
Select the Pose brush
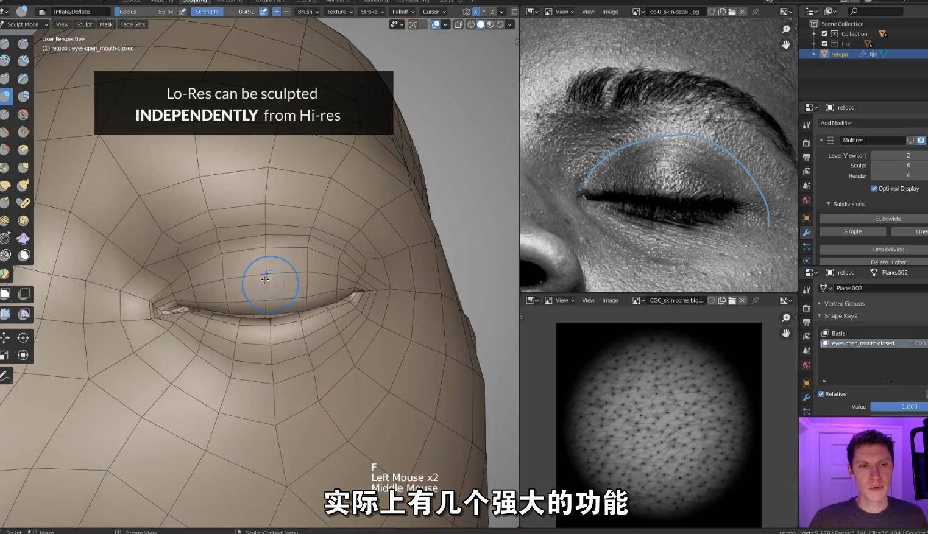click(x=23, y=202)
